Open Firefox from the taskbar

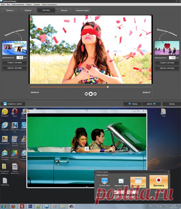pyautogui.click(x=13, y=207)
